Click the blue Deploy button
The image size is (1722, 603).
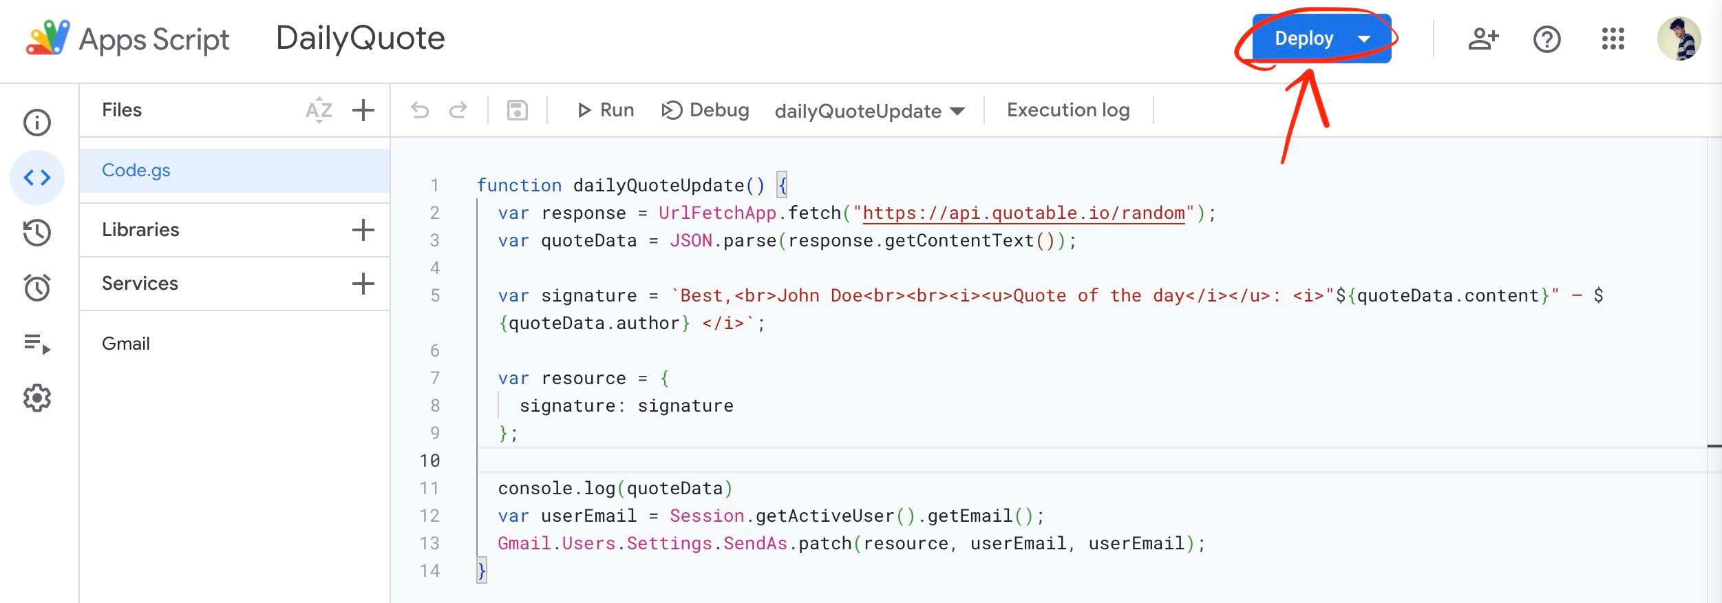point(1321,39)
